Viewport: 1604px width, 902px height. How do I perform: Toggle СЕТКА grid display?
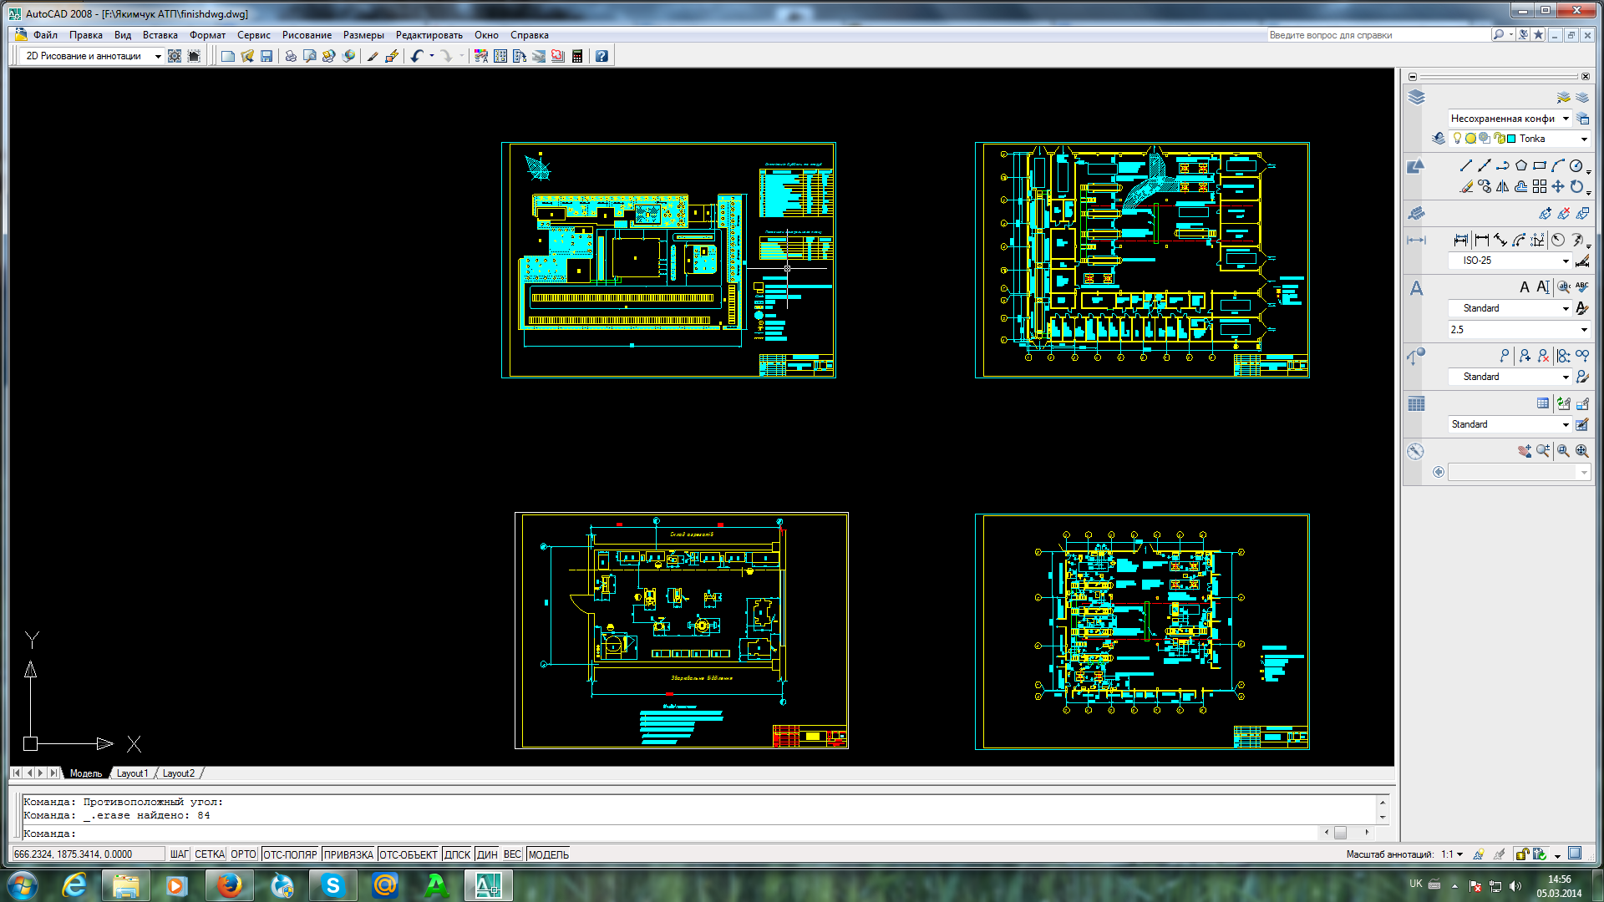210,854
